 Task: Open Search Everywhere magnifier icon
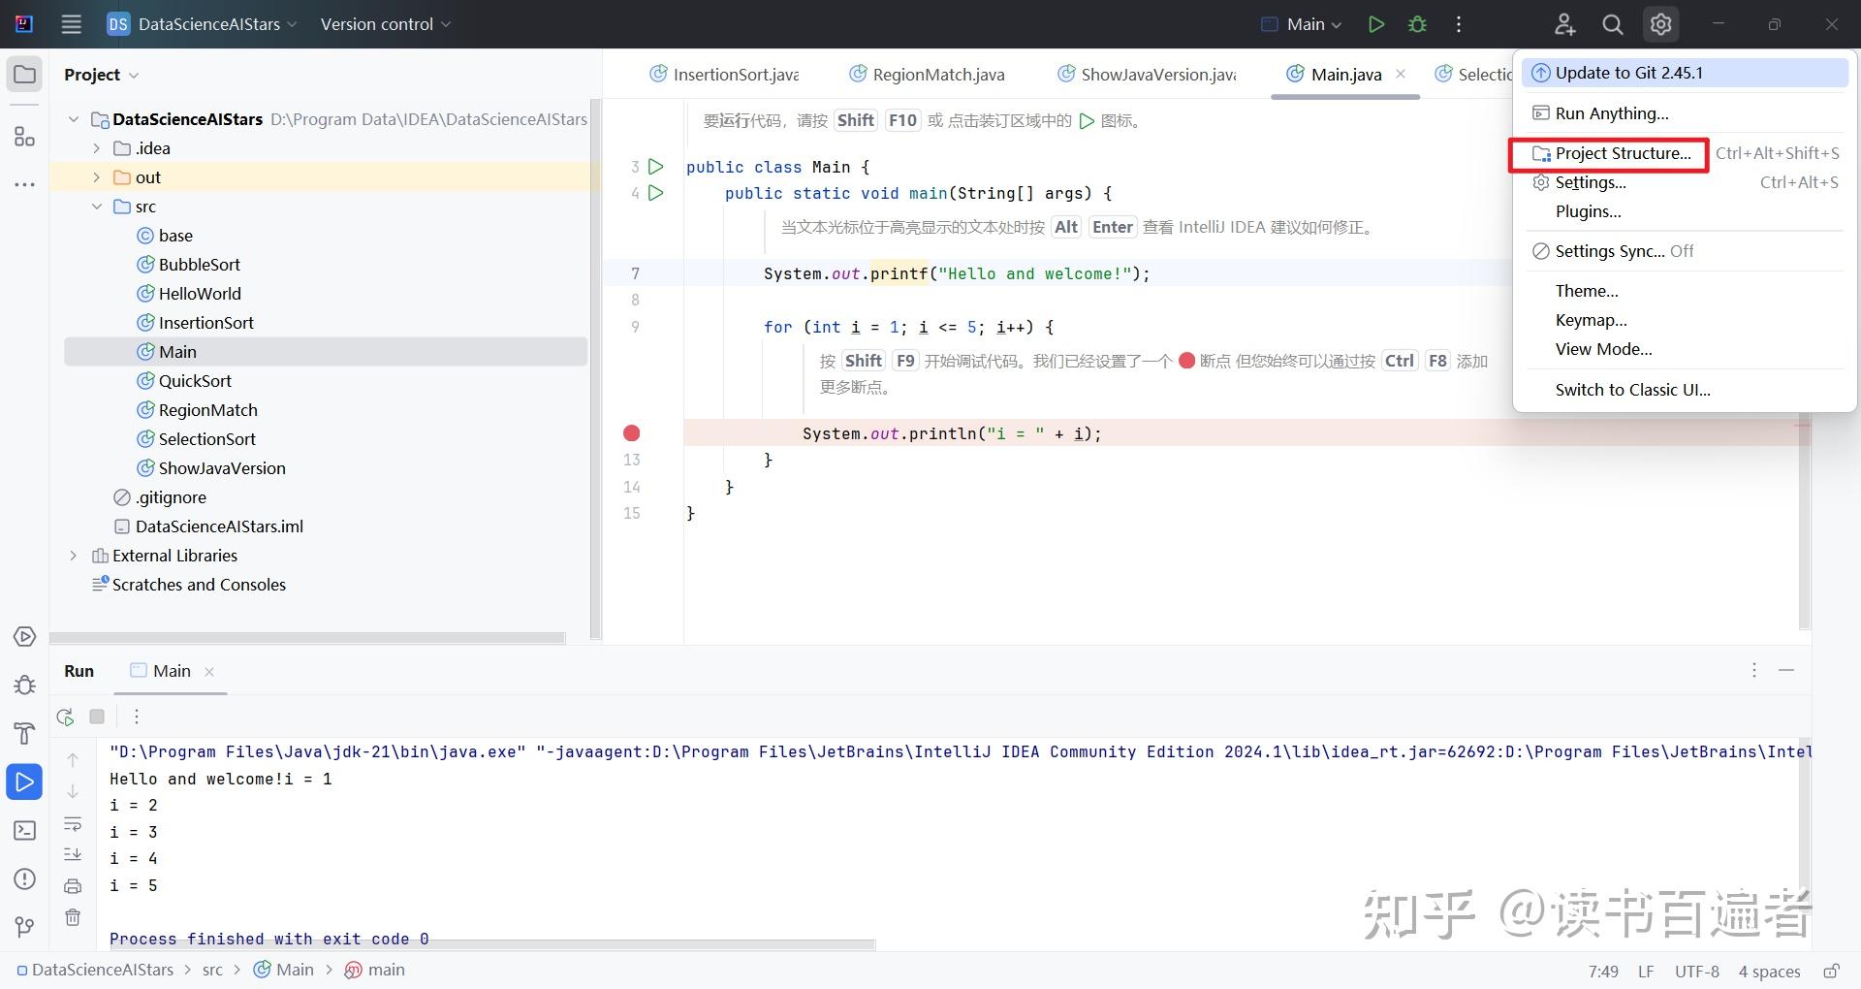click(x=1612, y=24)
